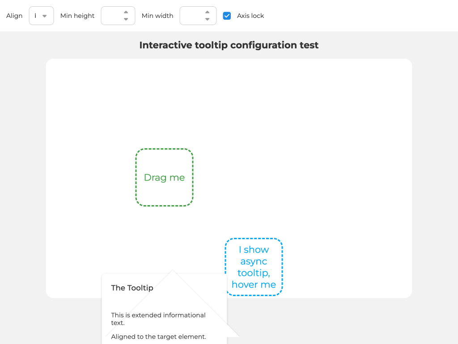Click the extended informational text paragraph
458x344 pixels.
[158, 318]
